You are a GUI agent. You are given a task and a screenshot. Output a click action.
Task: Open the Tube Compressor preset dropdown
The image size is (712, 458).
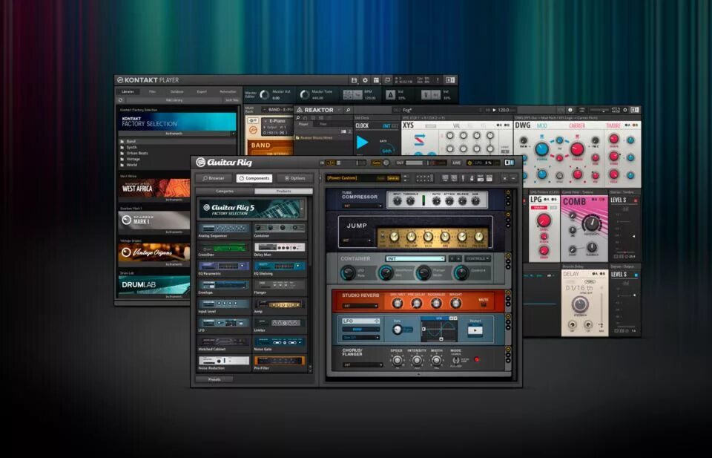[362, 206]
